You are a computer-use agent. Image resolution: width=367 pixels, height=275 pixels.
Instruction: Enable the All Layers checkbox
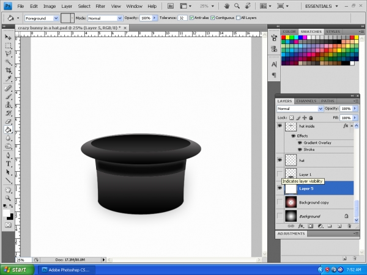click(239, 18)
